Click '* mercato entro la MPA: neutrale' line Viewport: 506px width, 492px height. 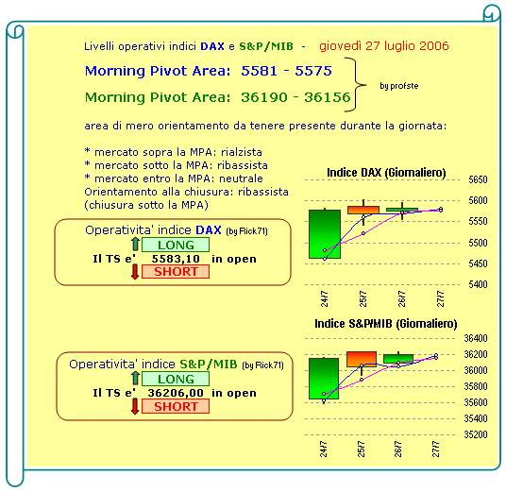(x=174, y=178)
